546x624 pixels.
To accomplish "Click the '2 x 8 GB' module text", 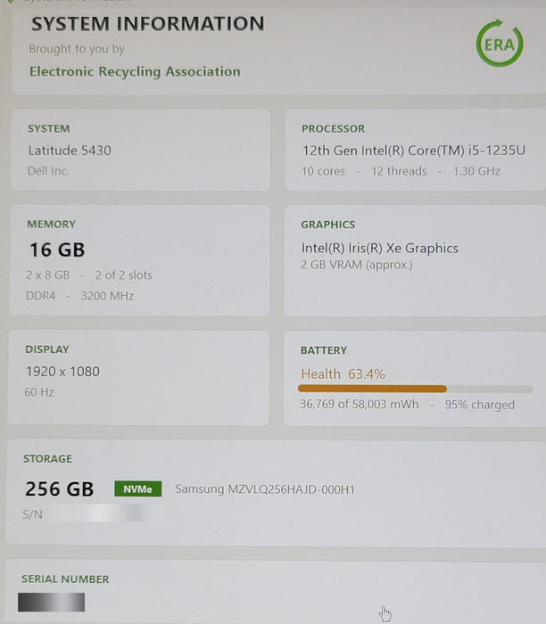I will (x=48, y=275).
